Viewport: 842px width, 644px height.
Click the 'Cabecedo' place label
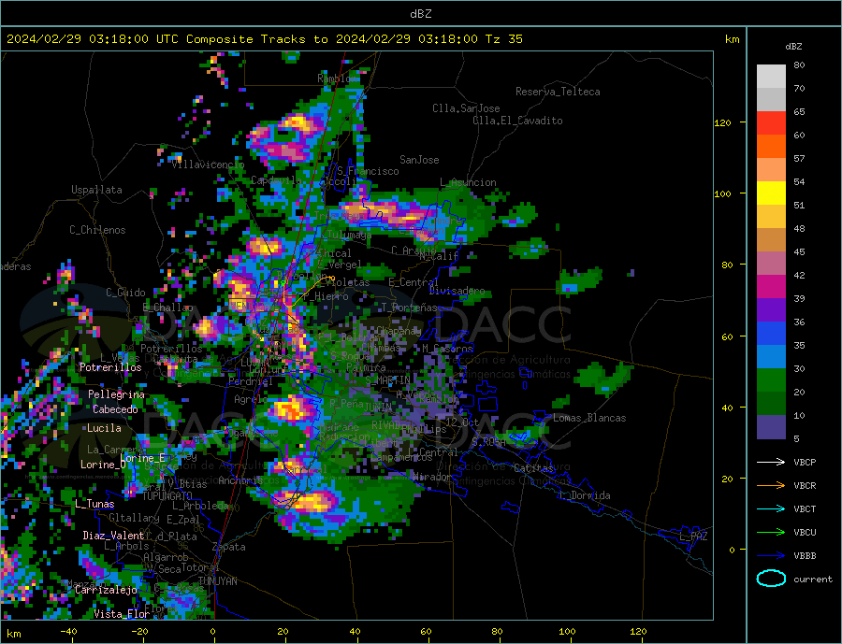(x=115, y=409)
